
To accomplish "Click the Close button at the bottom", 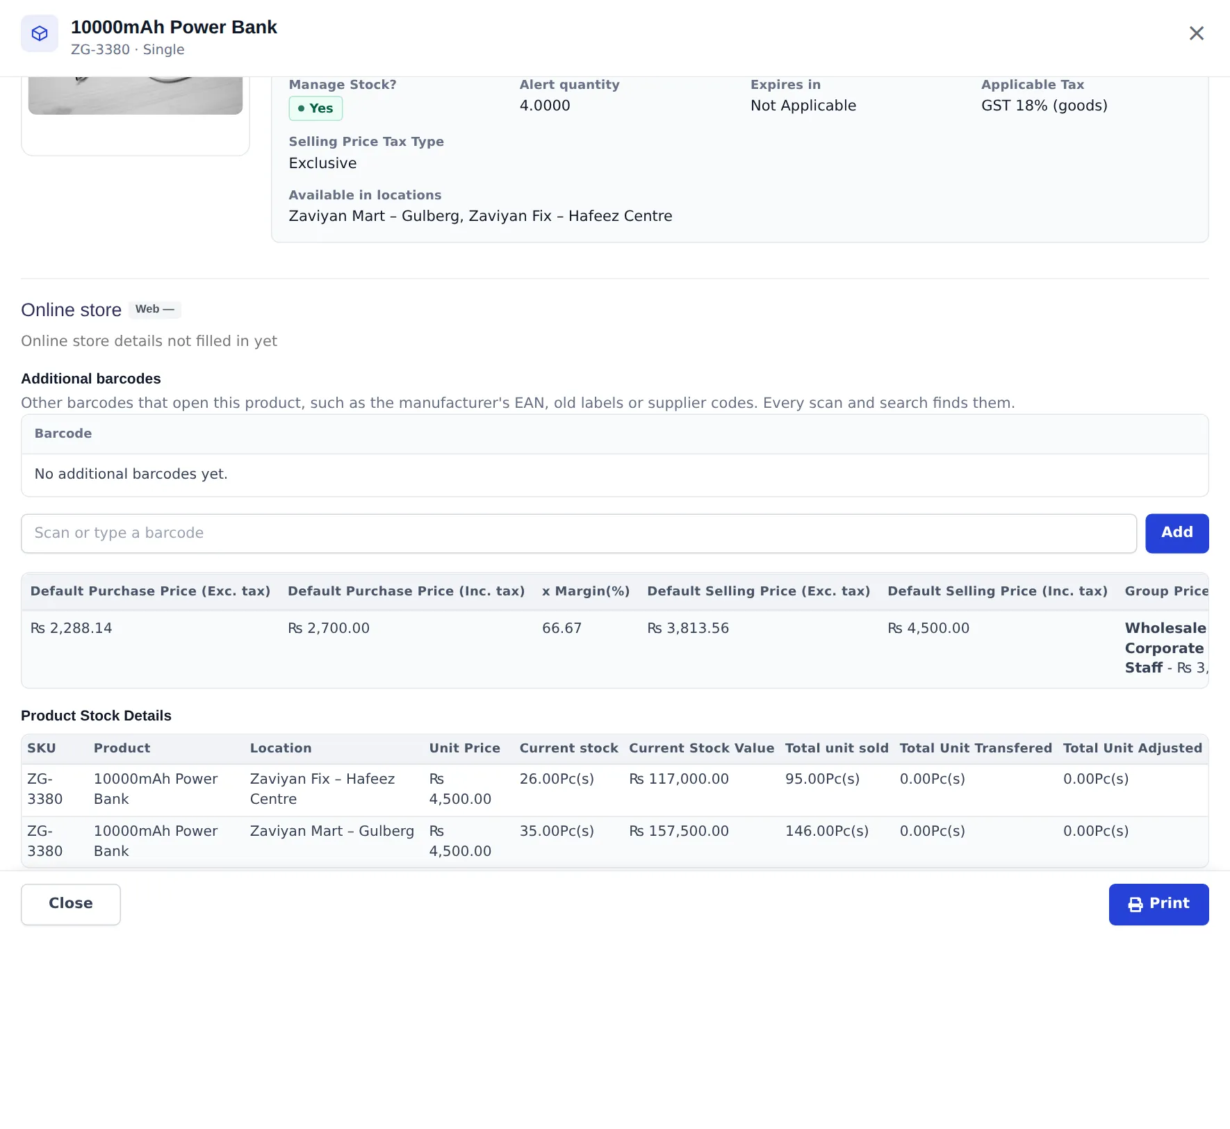I will point(71,904).
